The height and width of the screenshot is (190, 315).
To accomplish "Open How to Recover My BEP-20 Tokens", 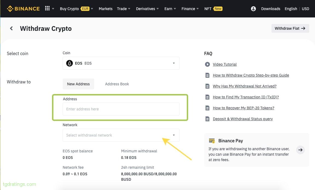I will (244, 108).
